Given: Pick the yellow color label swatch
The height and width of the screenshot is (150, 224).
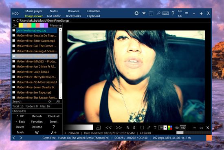Looking at the screenshot, I should click(x=21, y=25).
